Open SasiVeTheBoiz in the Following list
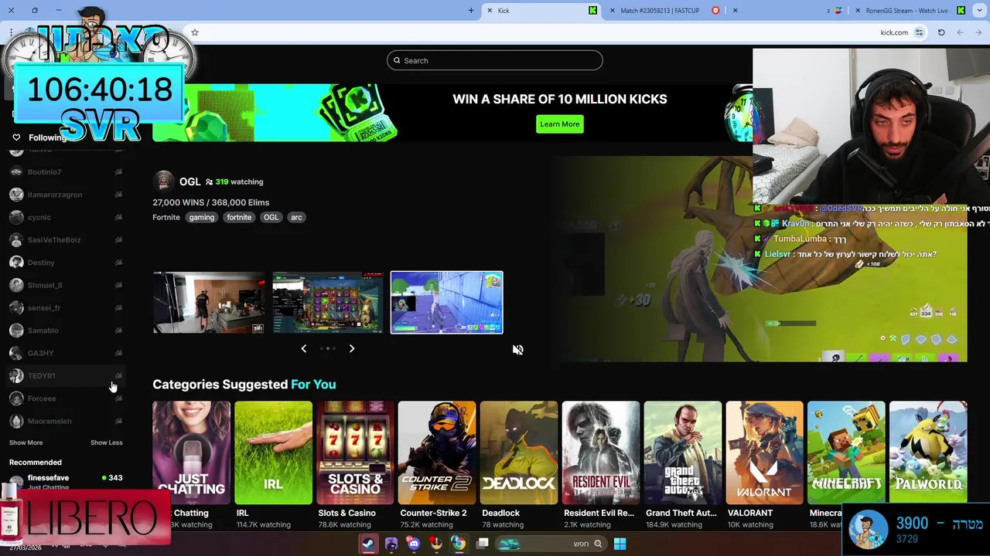Image resolution: width=990 pixels, height=556 pixels. (66, 240)
